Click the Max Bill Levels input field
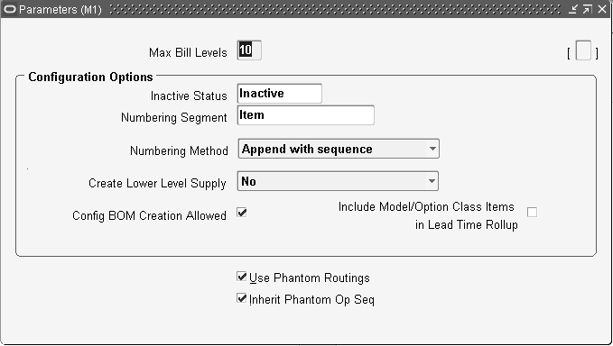613x346 pixels. tap(249, 50)
